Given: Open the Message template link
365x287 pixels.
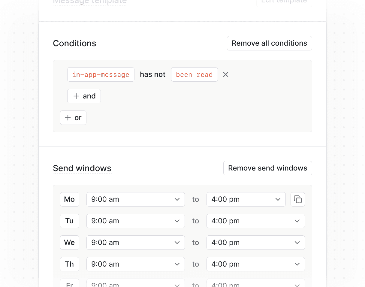Looking at the screenshot, I should (90, 2).
